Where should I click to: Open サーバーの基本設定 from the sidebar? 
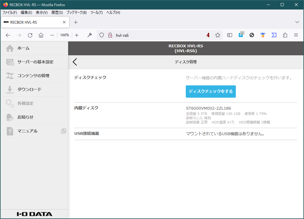click(x=29, y=62)
